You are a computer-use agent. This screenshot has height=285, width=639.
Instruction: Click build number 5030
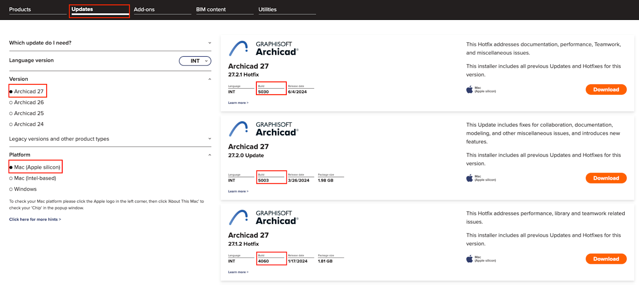tap(263, 92)
